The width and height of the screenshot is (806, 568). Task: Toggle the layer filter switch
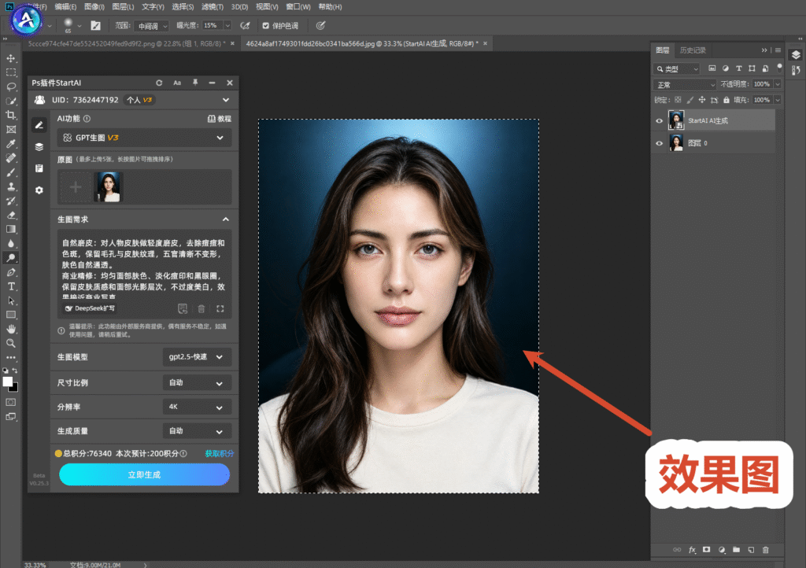(780, 68)
